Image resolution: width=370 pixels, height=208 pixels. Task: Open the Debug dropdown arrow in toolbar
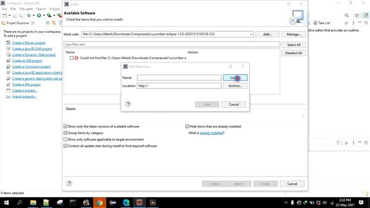pyautogui.click(x=34, y=16)
